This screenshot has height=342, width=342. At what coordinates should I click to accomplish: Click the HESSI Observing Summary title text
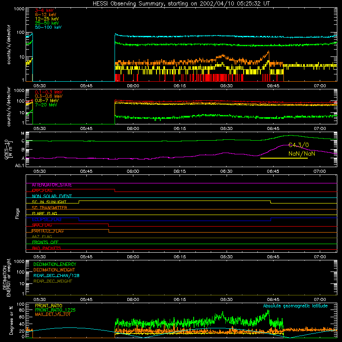coord(181,4)
